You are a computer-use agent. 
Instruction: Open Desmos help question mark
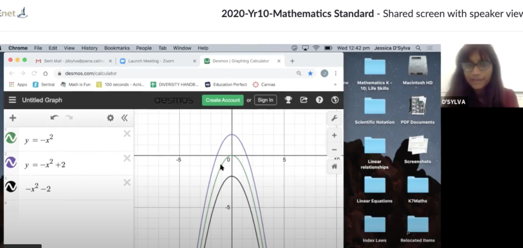[x=320, y=100]
